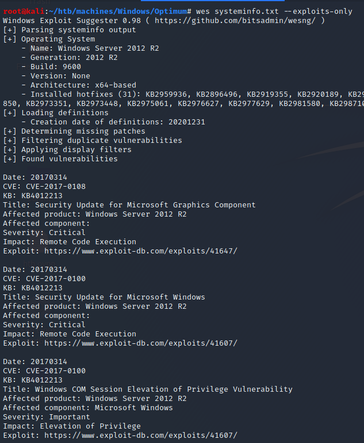The height and width of the screenshot is (443, 364).
Task: Open exploit link for the Microsoft Windows security update
Action: pyautogui.click(x=140, y=343)
